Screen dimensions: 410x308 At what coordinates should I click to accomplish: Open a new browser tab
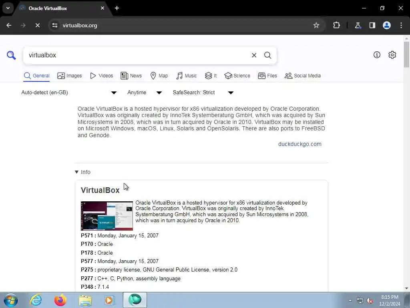pyautogui.click(x=117, y=8)
